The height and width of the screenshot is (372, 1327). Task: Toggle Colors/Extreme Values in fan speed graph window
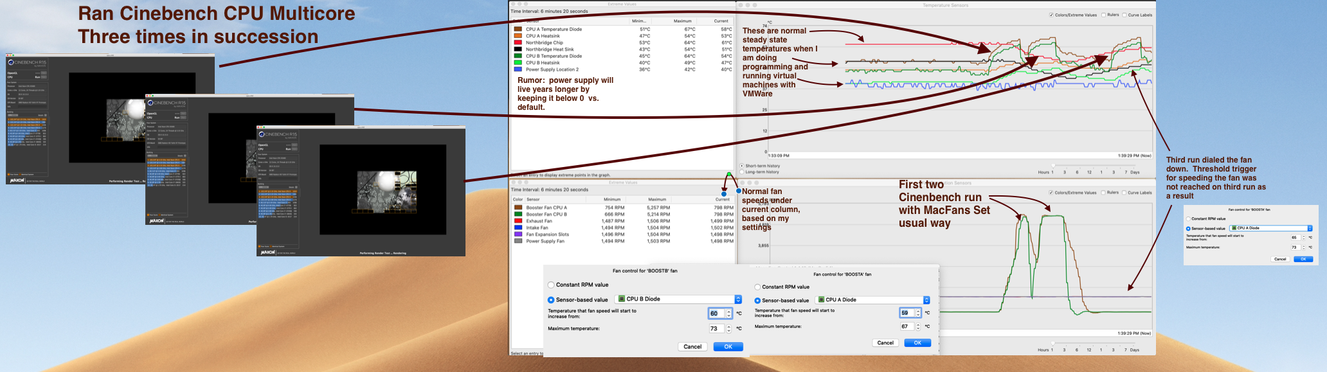click(1051, 192)
